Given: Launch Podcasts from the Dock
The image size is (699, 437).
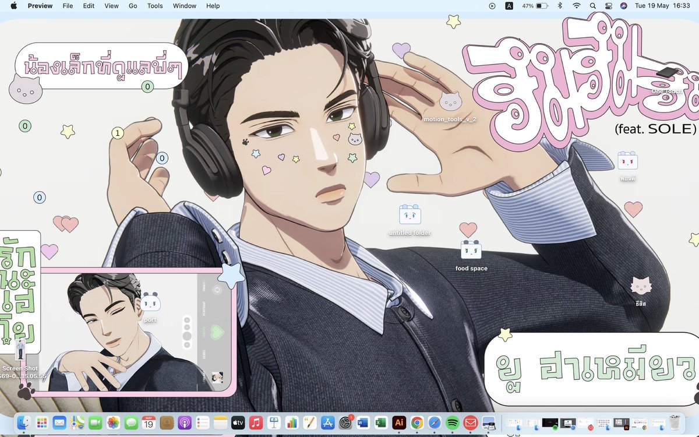Looking at the screenshot, I should 184,422.
